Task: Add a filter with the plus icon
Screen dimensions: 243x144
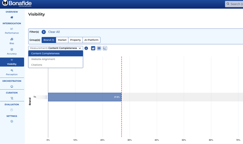Action: (x=44, y=32)
